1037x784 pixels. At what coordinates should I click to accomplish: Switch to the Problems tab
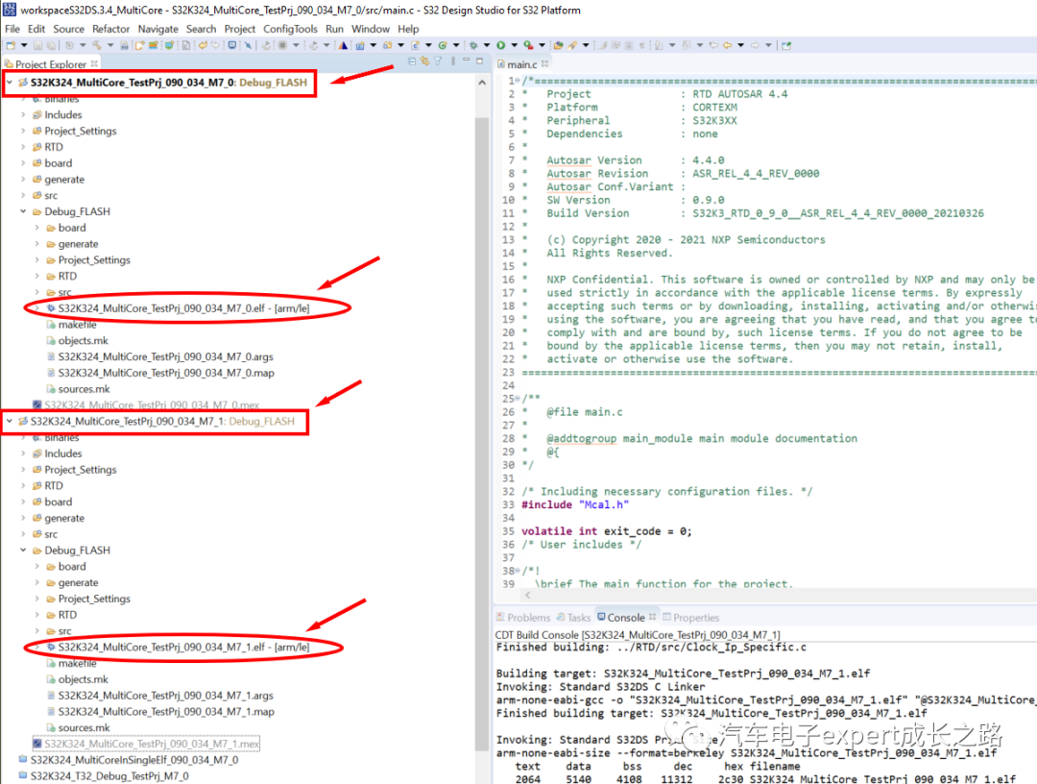pos(523,617)
